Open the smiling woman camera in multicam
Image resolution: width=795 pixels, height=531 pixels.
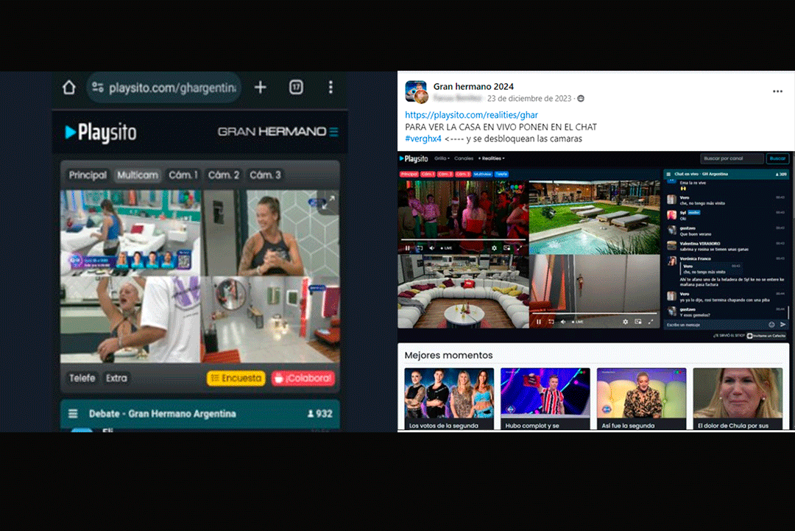pyautogui.click(x=270, y=233)
